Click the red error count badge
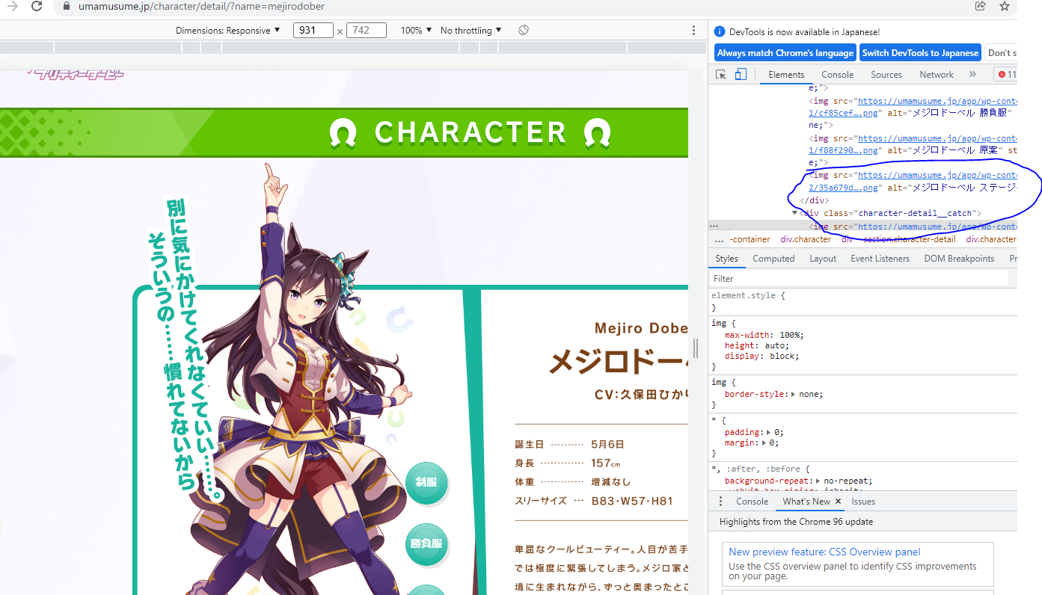The height and width of the screenshot is (595, 1042). tap(1006, 75)
